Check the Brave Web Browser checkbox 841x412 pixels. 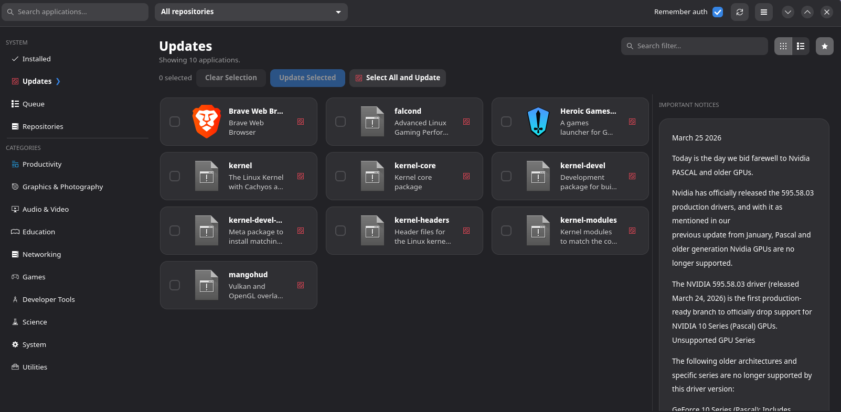pos(175,122)
